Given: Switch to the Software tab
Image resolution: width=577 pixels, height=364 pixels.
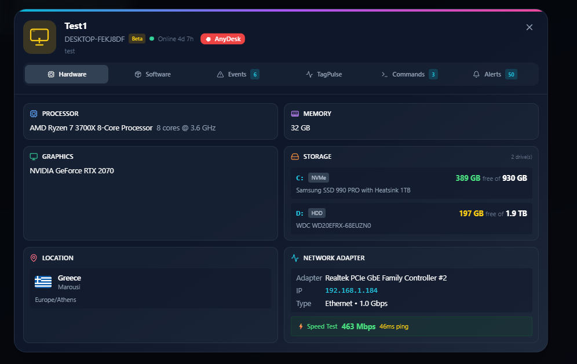Looking at the screenshot, I should (152, 74).
